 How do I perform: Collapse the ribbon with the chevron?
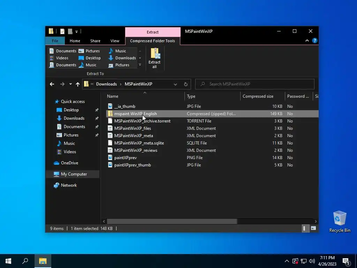tap(307, 40)
